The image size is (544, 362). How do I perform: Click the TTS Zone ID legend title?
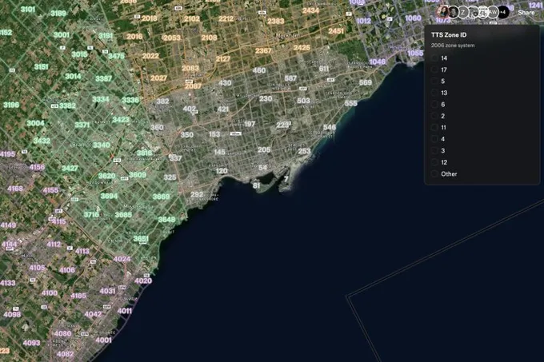click(x=449, y=34)
